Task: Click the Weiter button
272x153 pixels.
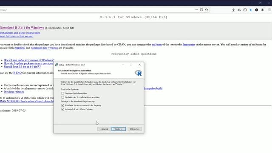Action: pos(119,129)
